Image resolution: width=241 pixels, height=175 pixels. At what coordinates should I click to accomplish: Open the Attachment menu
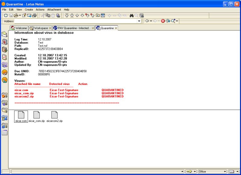point(54,10)
